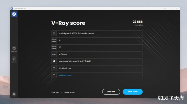The height and width of the screenshot is (104, 187).
Task: Click the CPU chip icon beside the processor name
Action: pos(54,33)
